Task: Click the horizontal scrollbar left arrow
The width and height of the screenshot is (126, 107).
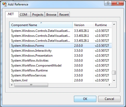Action: (x=12, y=85)
